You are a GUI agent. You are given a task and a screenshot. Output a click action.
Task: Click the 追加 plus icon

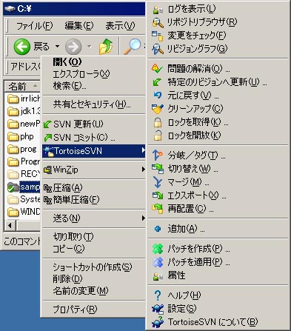(158, 229)
